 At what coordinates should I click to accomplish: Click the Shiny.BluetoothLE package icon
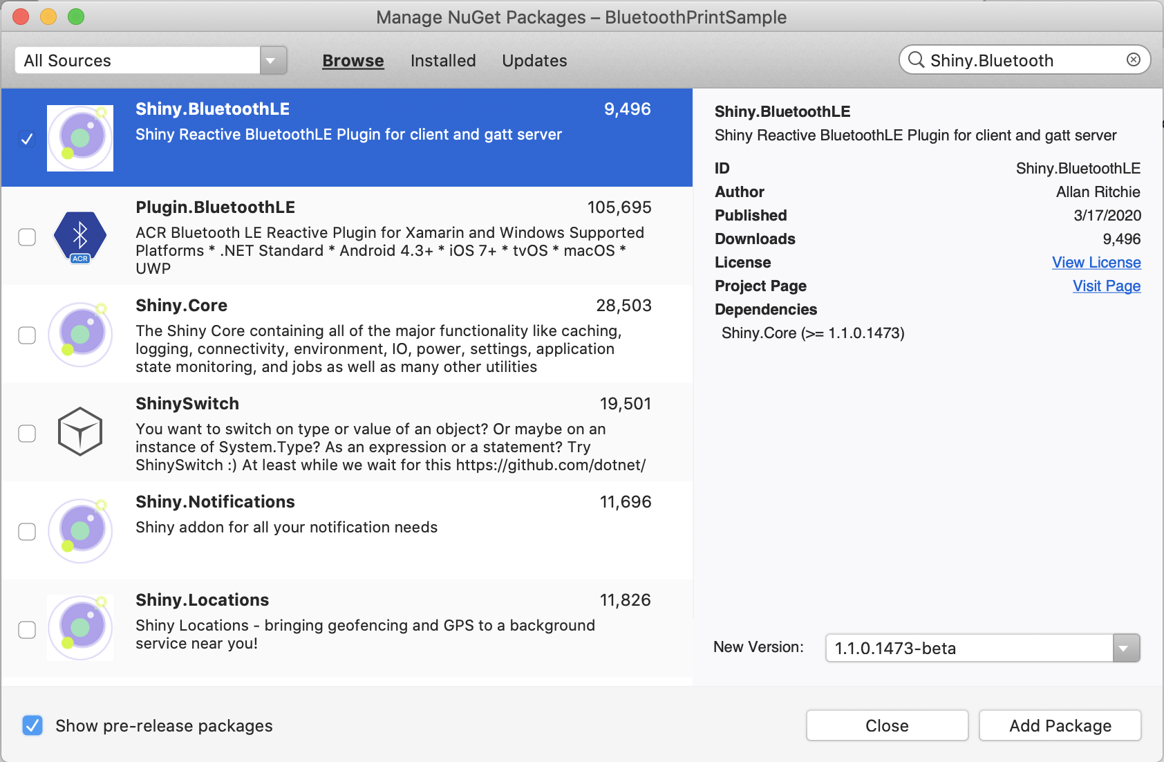[80, 138]
